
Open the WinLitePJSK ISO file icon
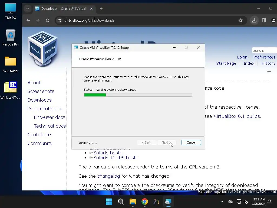(10, 90)
